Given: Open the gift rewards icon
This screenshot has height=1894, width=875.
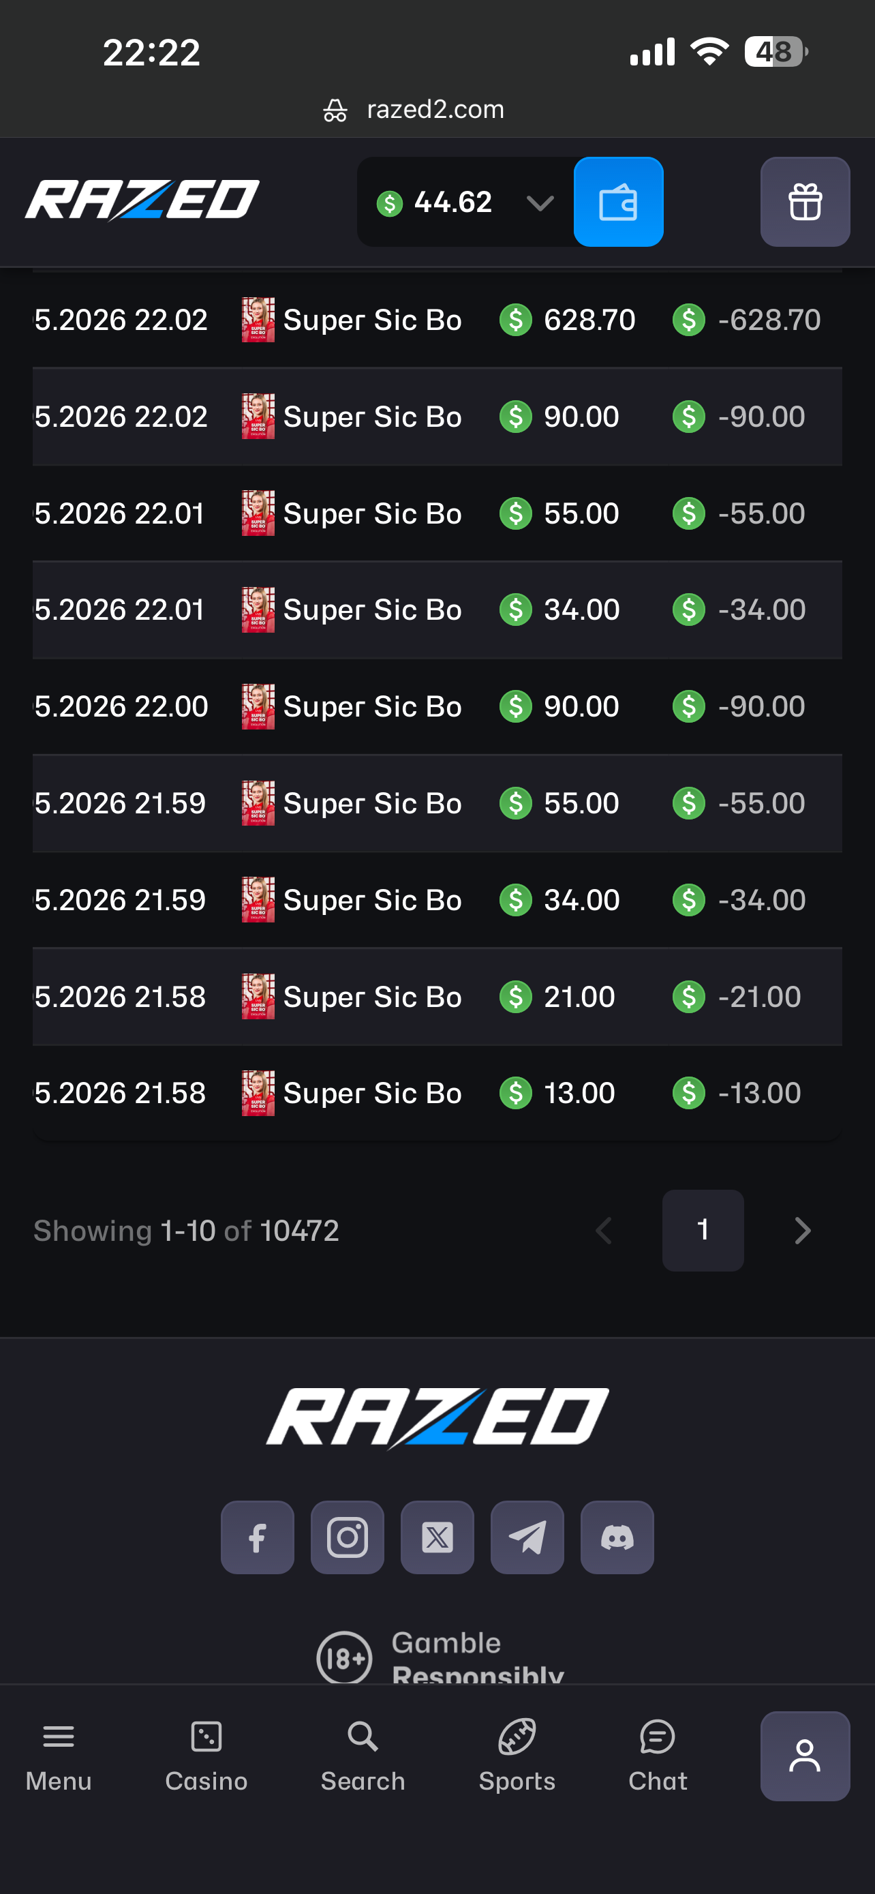Looking at the screenshot, I should [x=805, y=202].
